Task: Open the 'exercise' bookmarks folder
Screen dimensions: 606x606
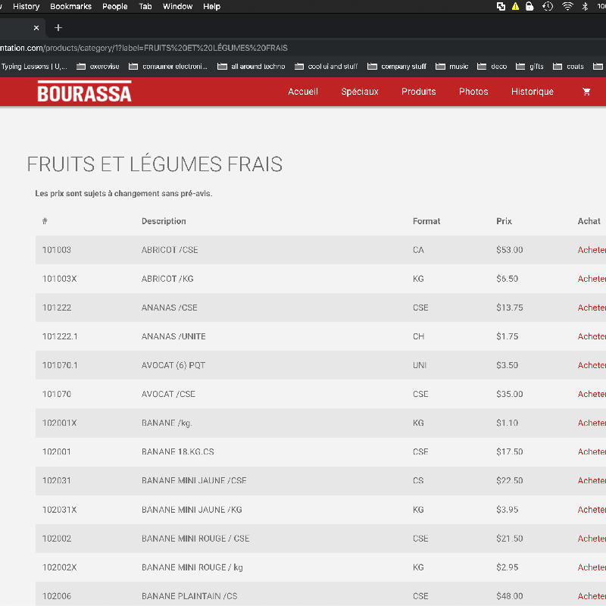Action: 96,67
